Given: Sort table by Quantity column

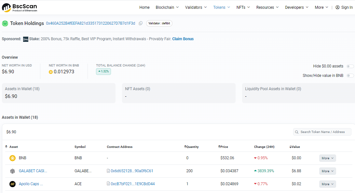Looking at the screenshot, I should [x=192, y=147].
